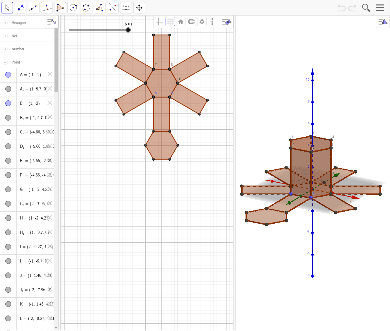
Task: Toggle axes display in graphics view
Action: (x=159, y=22)
